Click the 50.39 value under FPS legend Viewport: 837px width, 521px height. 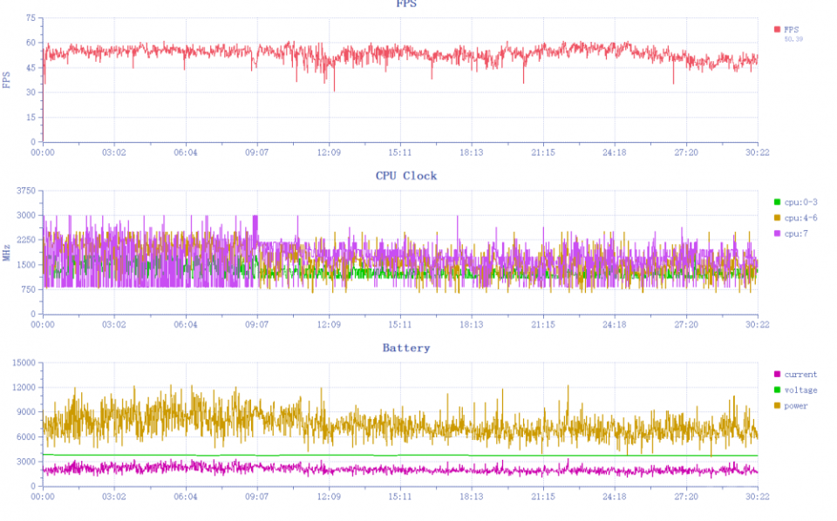[x=793, y=39]
